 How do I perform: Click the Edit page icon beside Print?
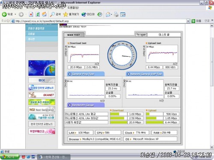[123, 15]
